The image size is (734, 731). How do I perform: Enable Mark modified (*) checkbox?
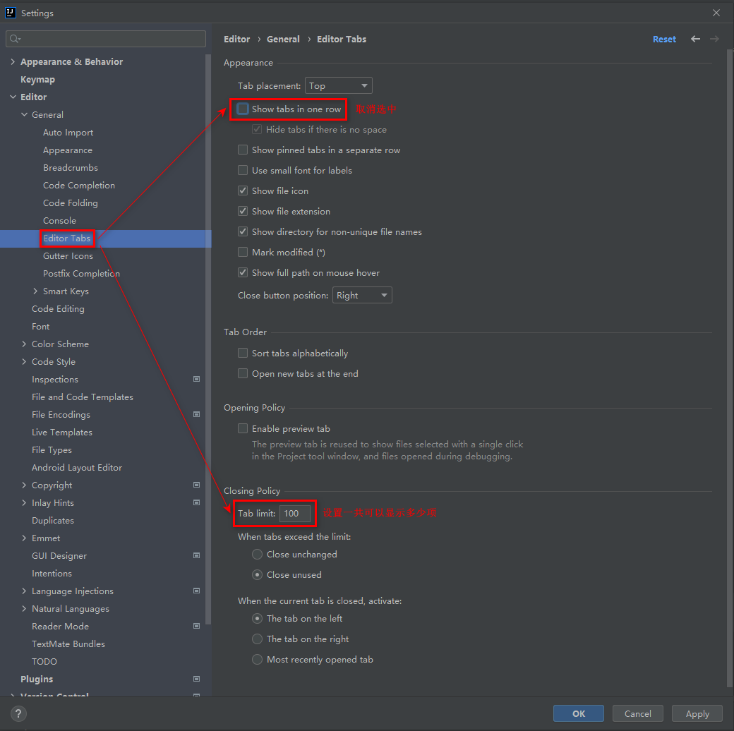[x=243, y=252]
